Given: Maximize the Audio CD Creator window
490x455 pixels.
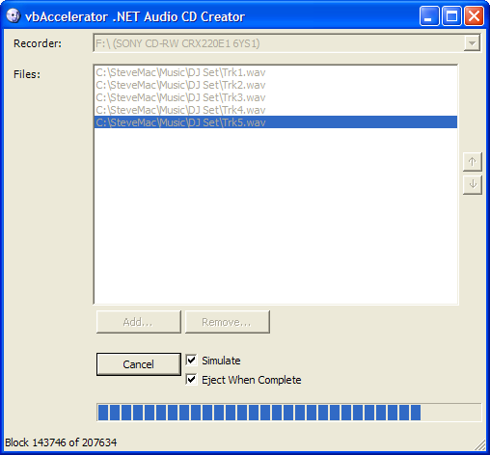Looking at the screenshot, I should pyautogui.click(x=451, y=16).
